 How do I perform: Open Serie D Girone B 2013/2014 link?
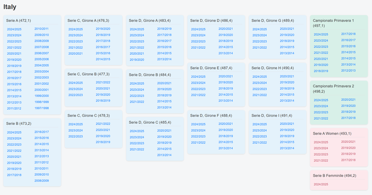164,107
